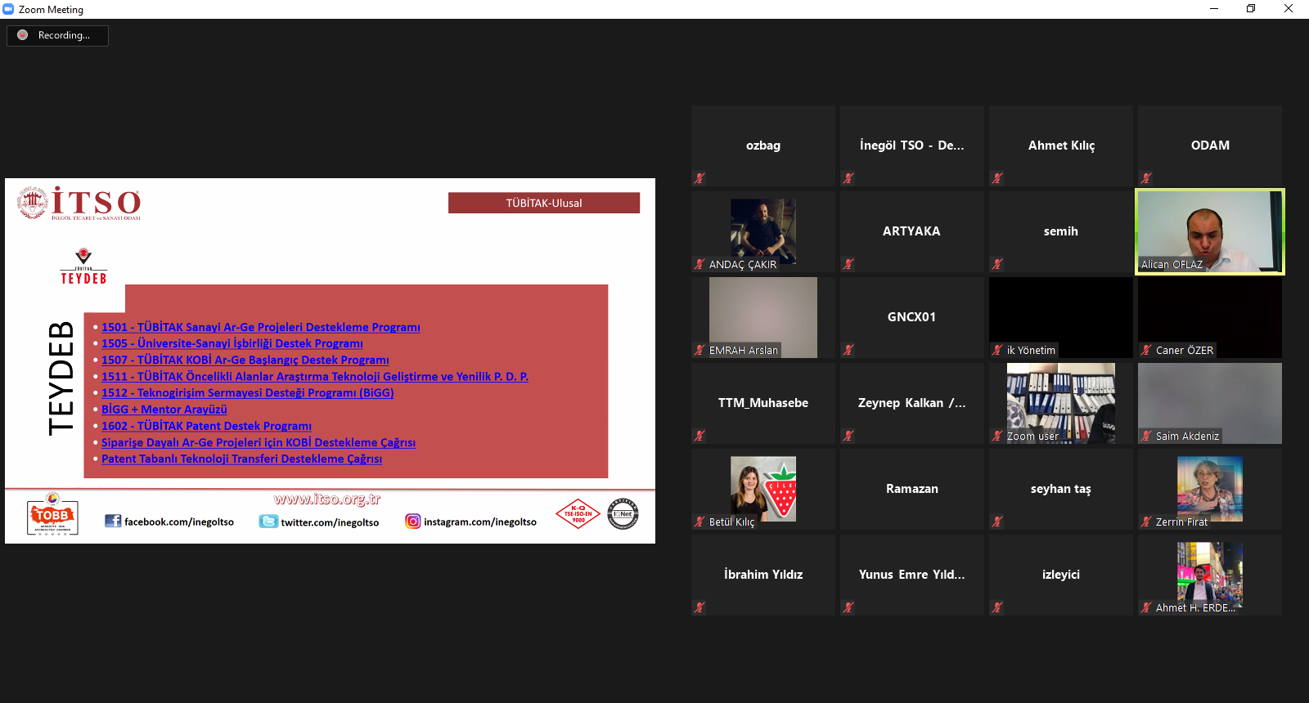This screenshot has height=703, width=1309.
Task: Select the İnegöl TSO participant tile
Action: (912, 146)
